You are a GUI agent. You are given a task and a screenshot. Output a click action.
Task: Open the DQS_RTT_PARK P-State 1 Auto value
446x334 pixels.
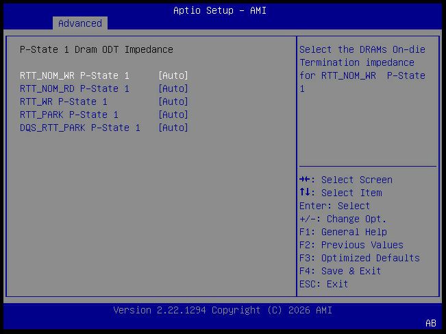173,128
